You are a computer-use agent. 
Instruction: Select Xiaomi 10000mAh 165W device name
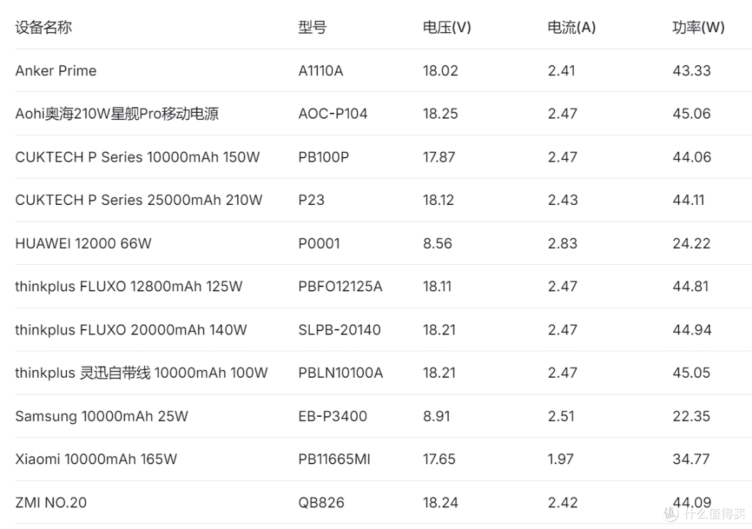pyautogui.click(x=96, y=459)
